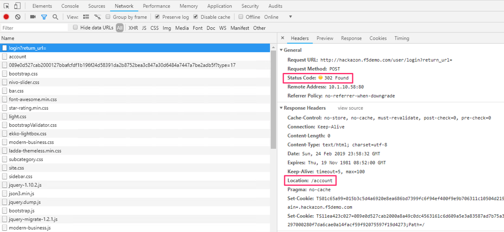Filter requests by Manifest type

coord(240,28)
